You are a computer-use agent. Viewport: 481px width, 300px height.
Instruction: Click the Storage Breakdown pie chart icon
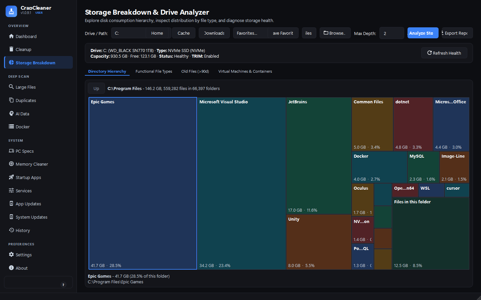(x=11, y=63)
